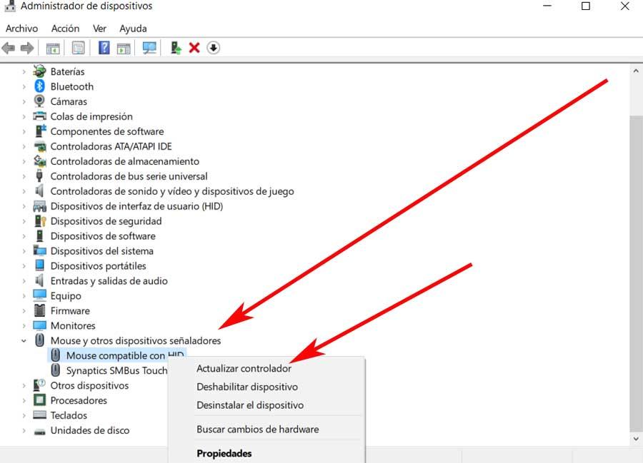Minimize the Administrador de dispositivos window
This screenshot has width=643, height=463.
tap(547, 6)
